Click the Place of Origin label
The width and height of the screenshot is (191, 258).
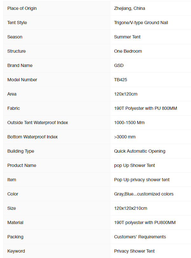click(x=22, y=8)
